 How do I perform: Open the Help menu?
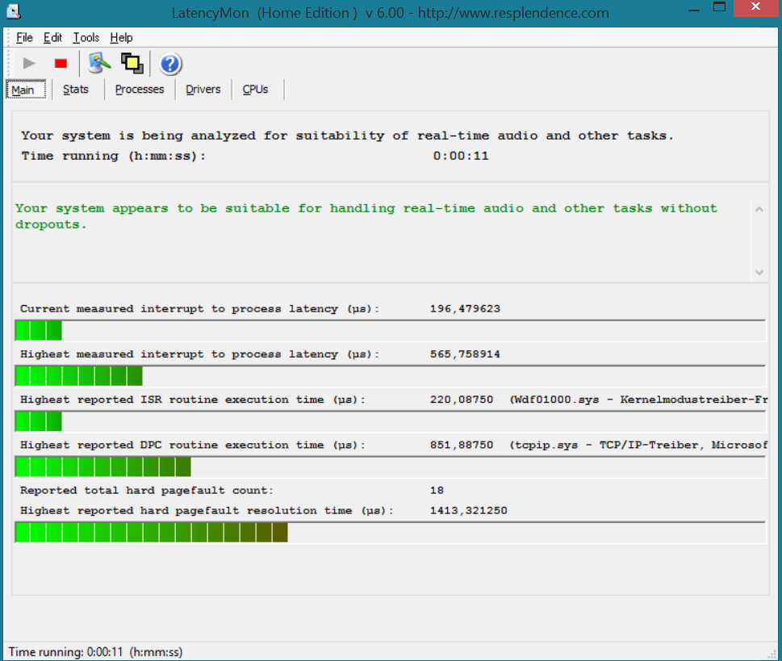click(x=121, y=37)
